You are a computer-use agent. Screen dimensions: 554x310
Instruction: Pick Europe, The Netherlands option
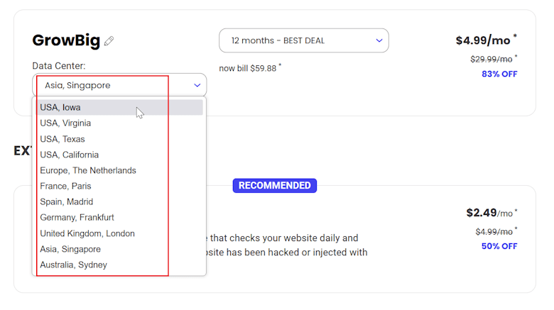pyautogui.click(x=119, y=170)
